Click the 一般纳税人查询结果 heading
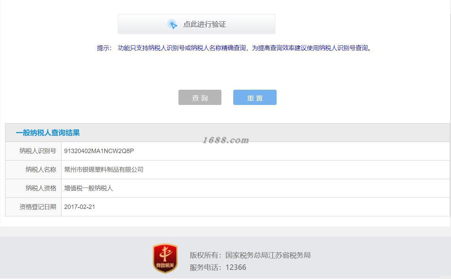The width and height of the screenshot is (451, 279). [48, 133]
